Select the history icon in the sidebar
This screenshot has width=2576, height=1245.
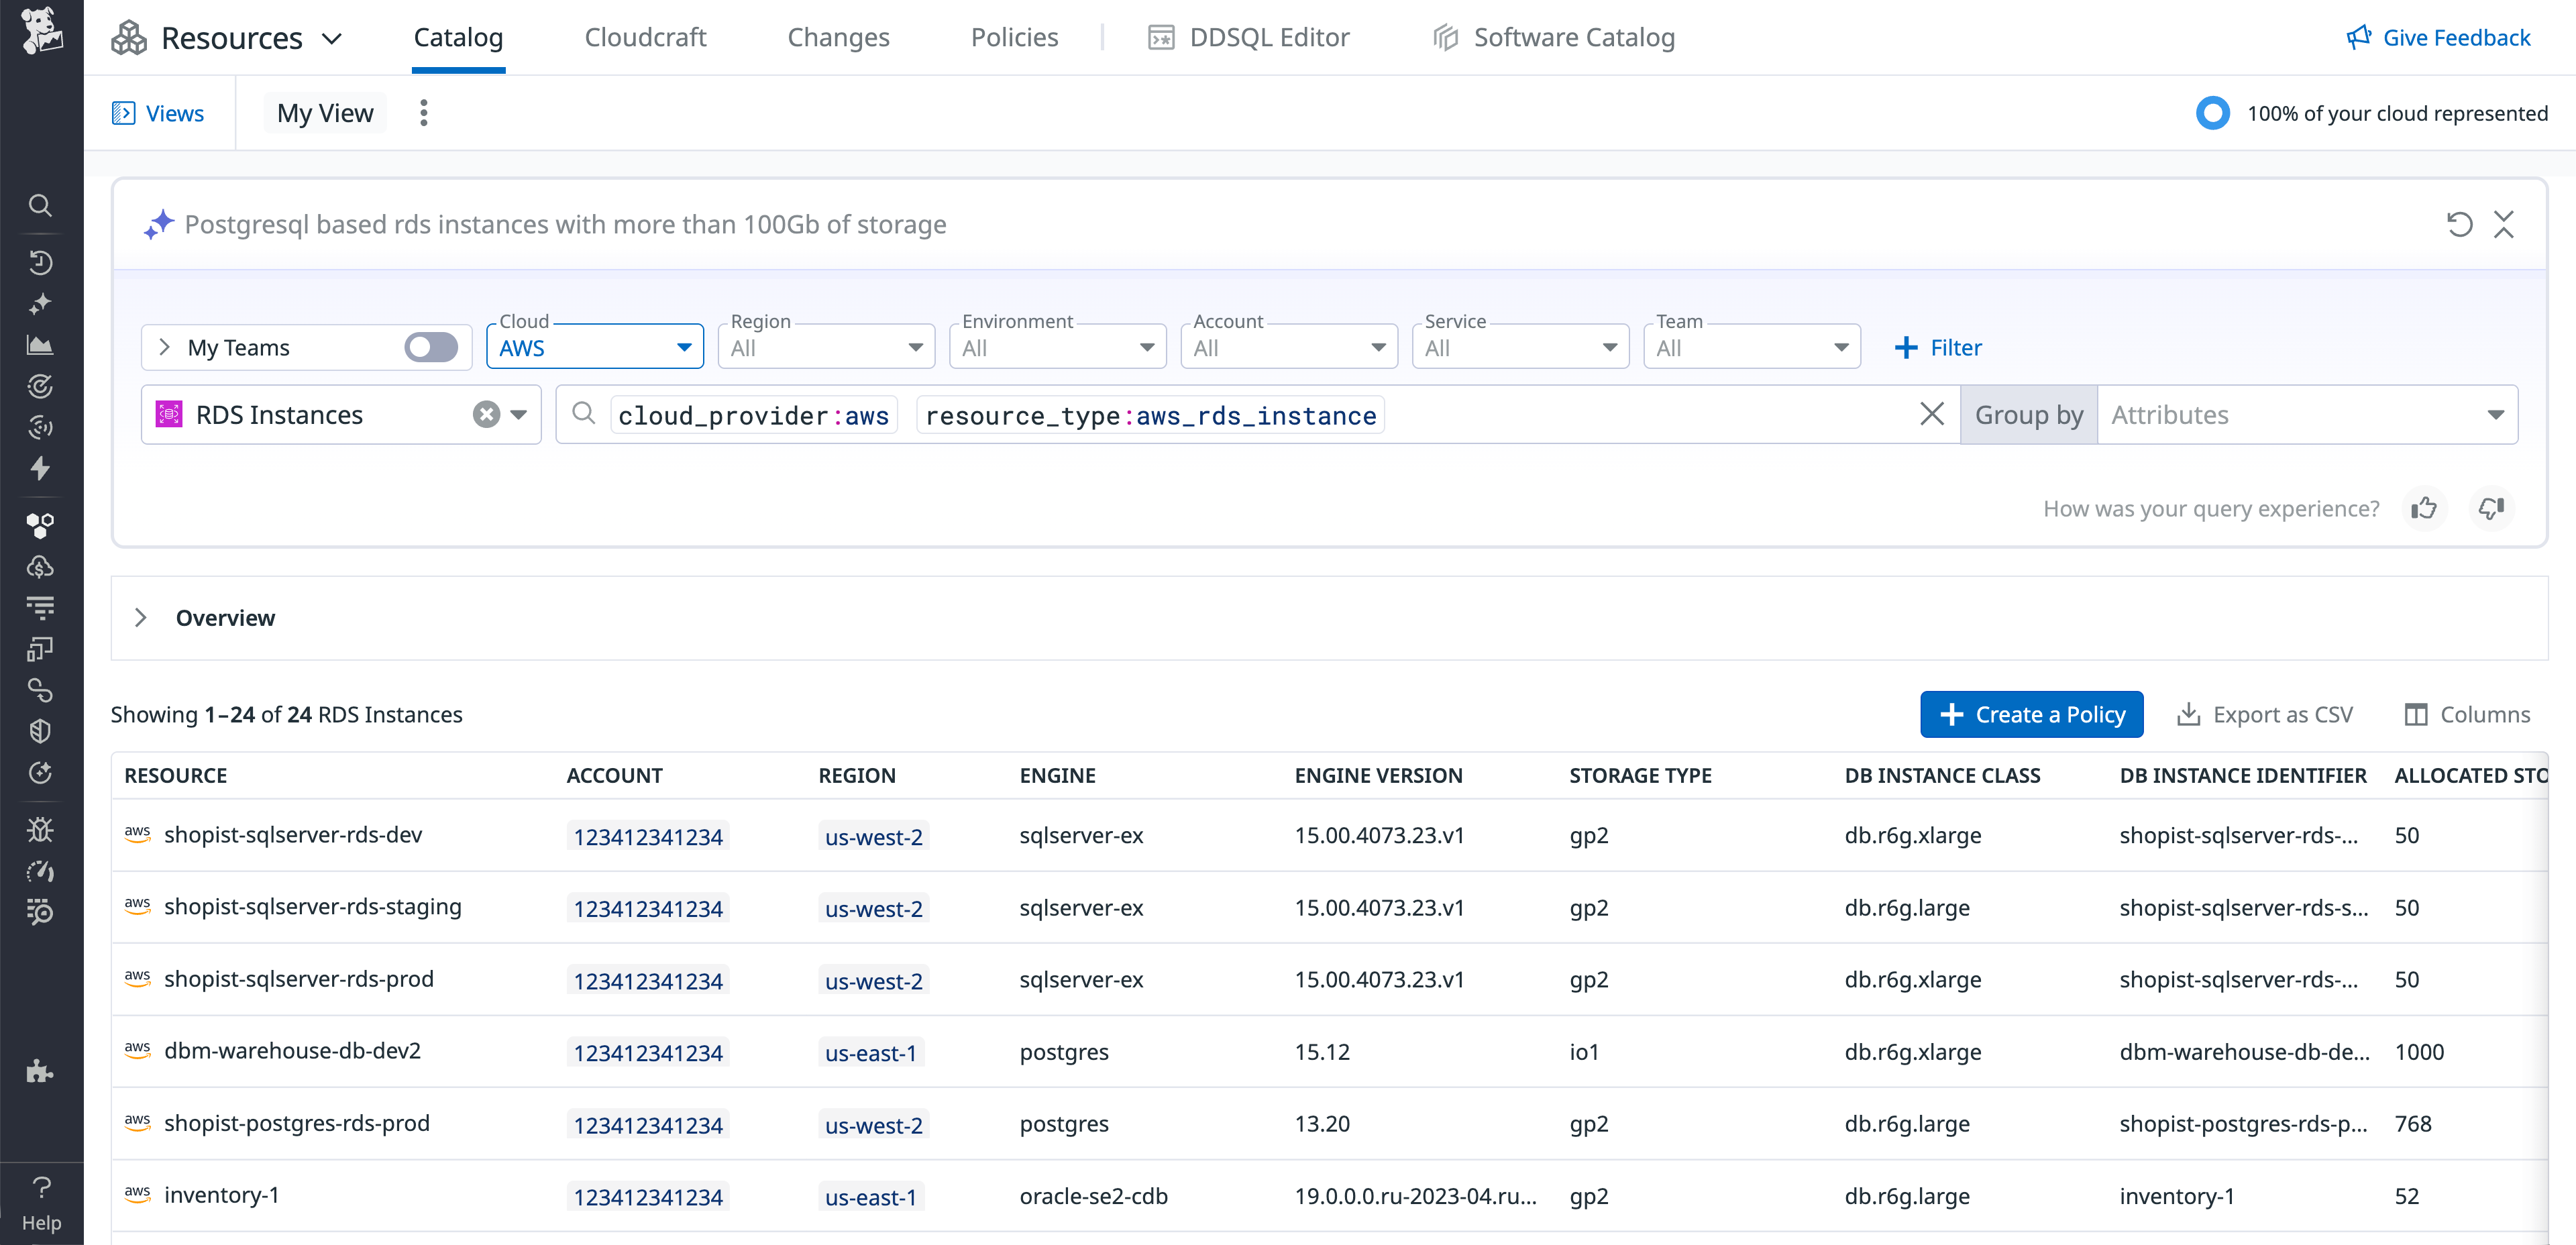40,263
